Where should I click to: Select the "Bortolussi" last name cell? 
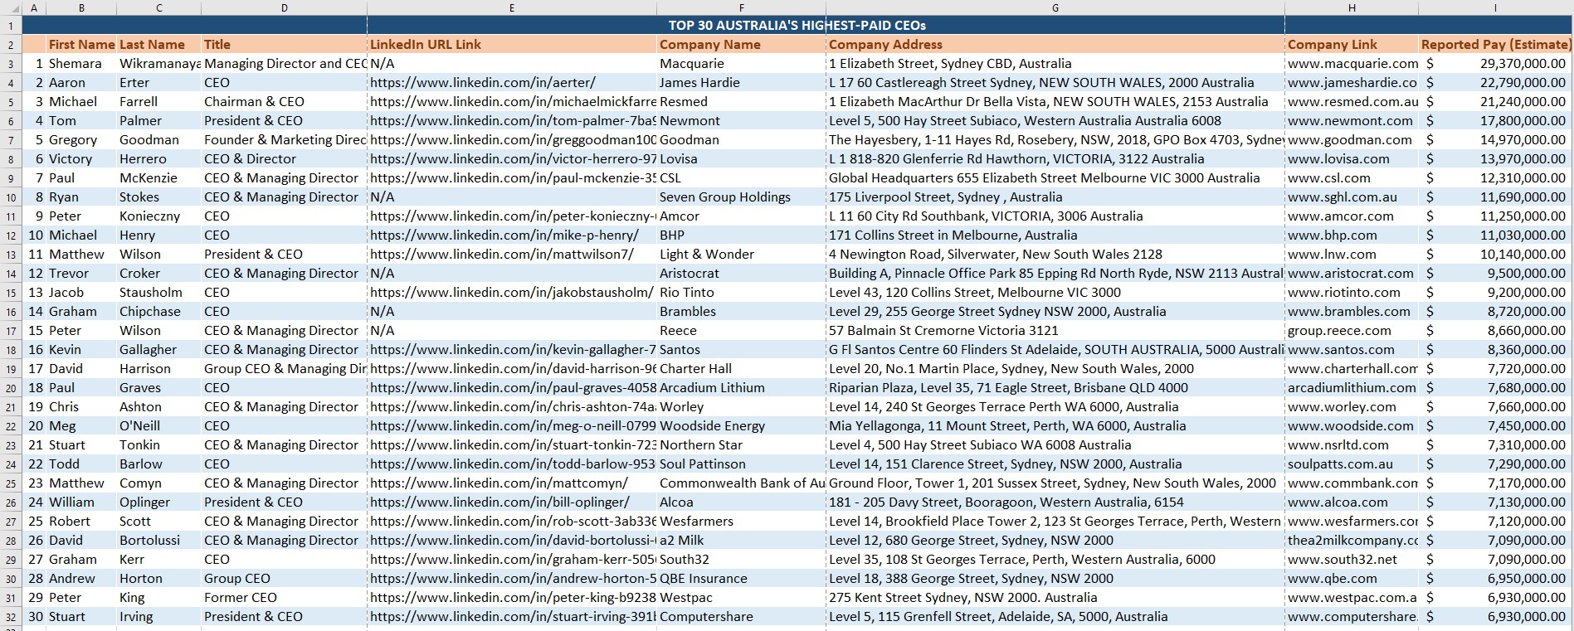pyautogui.click(x=159, y=541)
